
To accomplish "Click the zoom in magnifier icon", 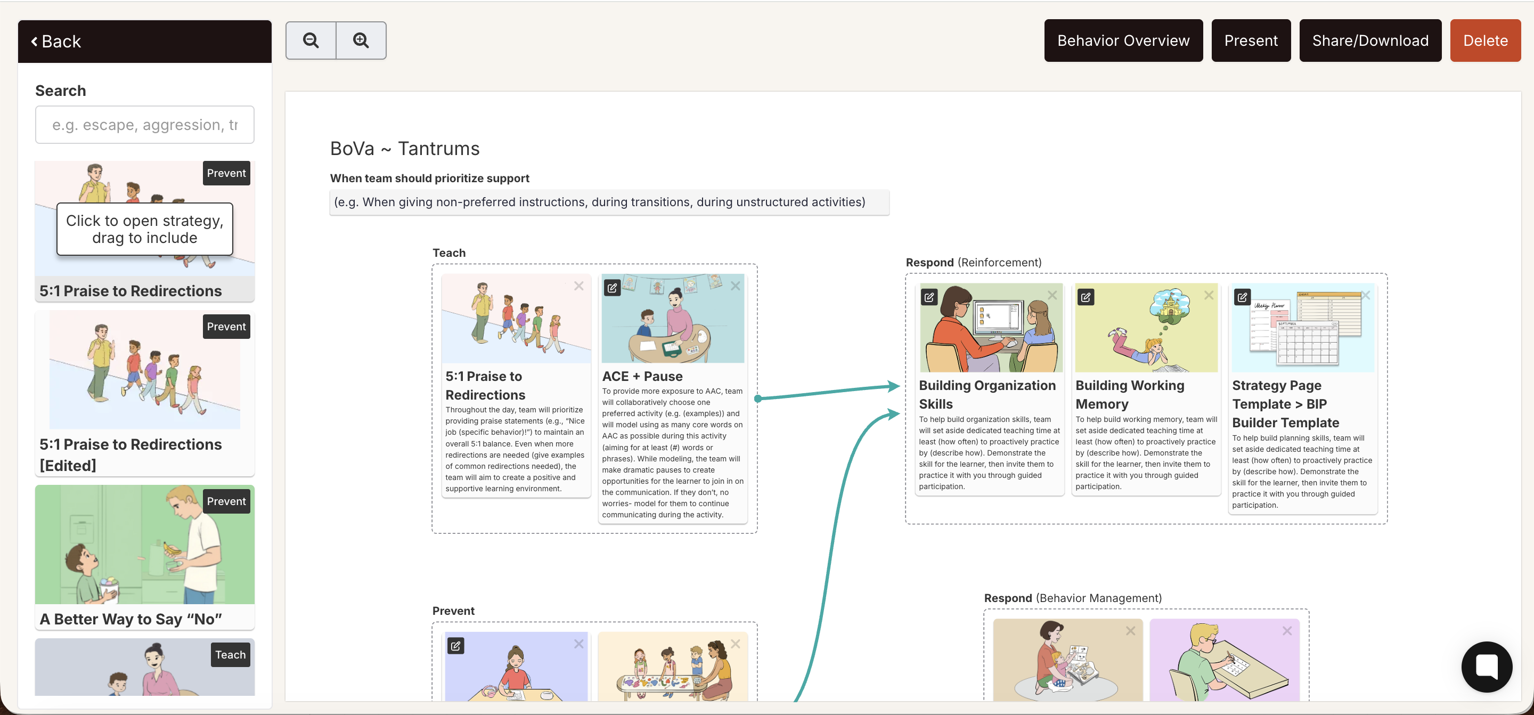I will tap(361, 40).
